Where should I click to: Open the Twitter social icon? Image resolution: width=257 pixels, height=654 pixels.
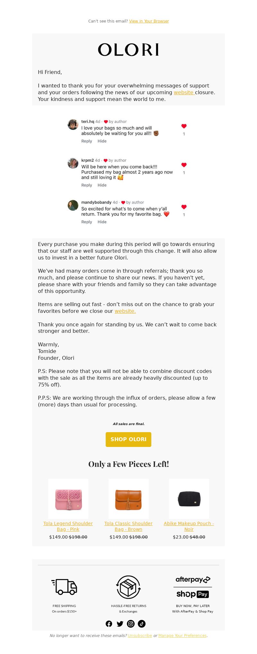(x=120, y=624)
